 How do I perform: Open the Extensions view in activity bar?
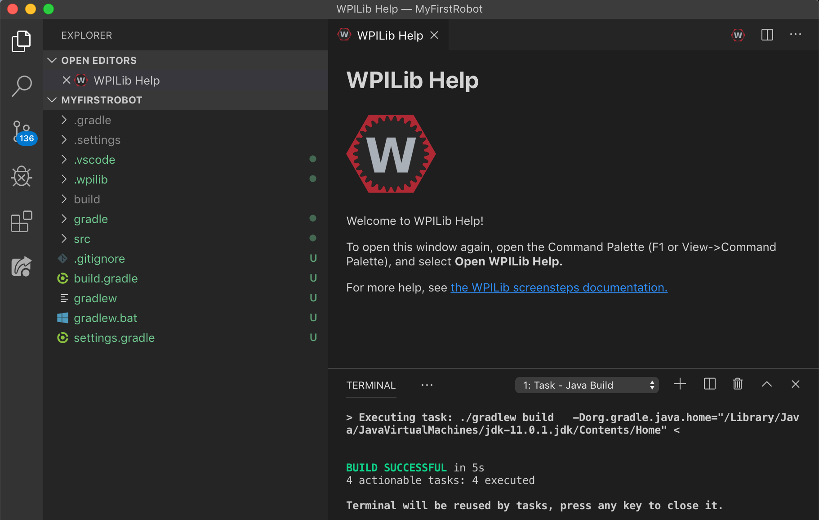click(x=21, y=221)
